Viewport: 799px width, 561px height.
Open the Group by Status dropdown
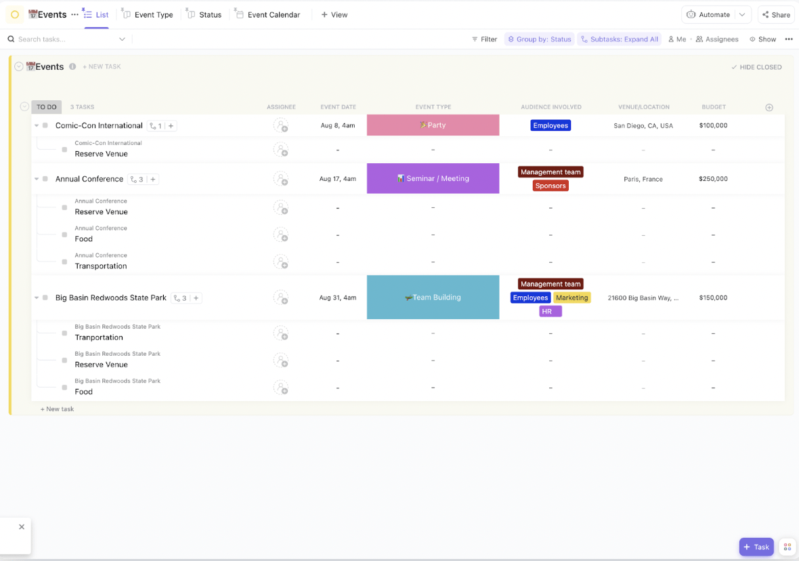540,39
